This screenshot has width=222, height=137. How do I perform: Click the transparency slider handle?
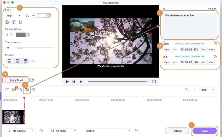(x=21, y=48)
